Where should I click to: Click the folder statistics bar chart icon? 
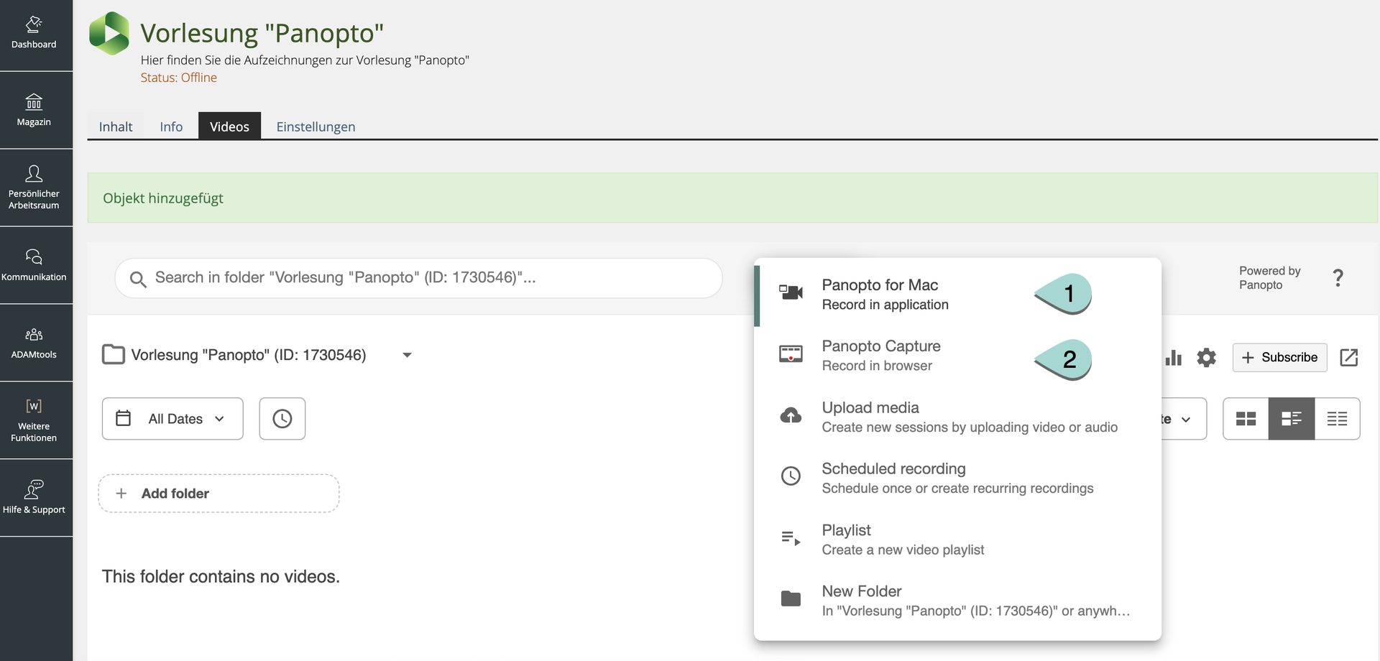[1173, 358]
